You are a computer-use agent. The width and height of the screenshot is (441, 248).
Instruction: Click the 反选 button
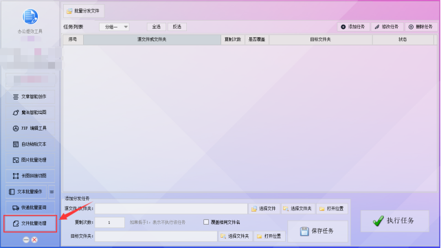pyautogui.click(x=177, y=27)
